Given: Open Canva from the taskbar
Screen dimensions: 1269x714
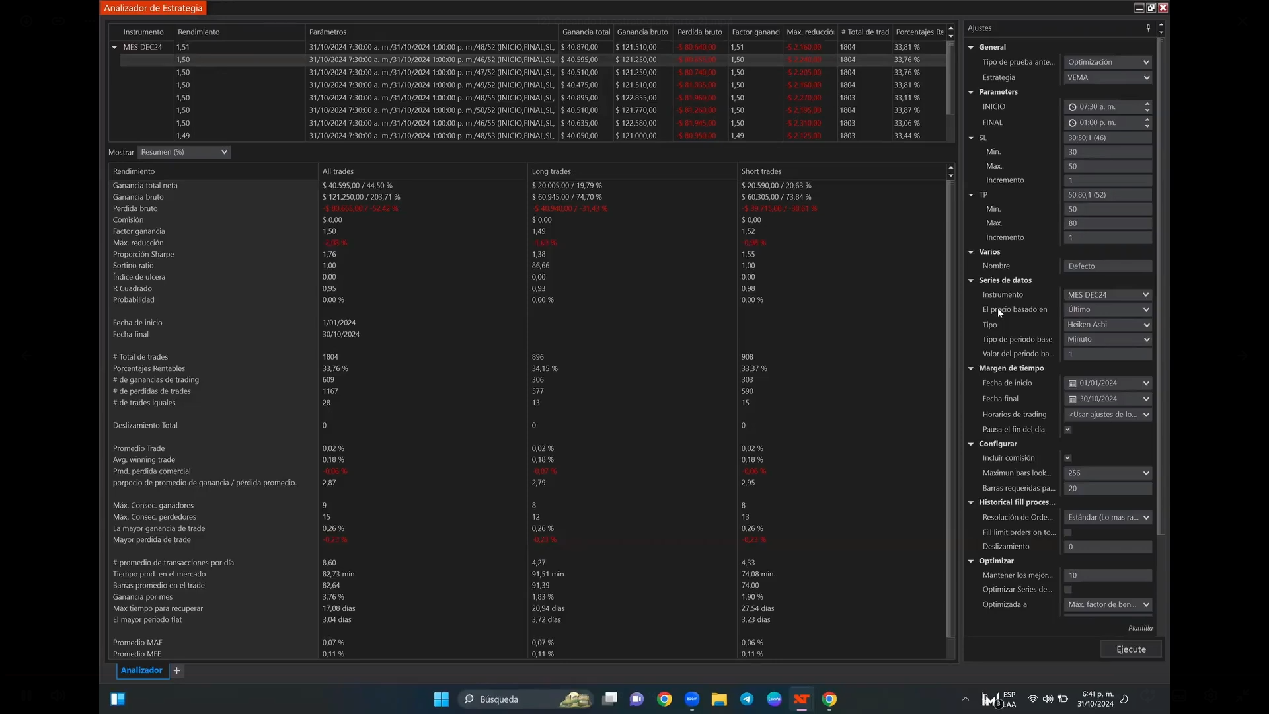Looking at the screenshot, I should [774, 699].
